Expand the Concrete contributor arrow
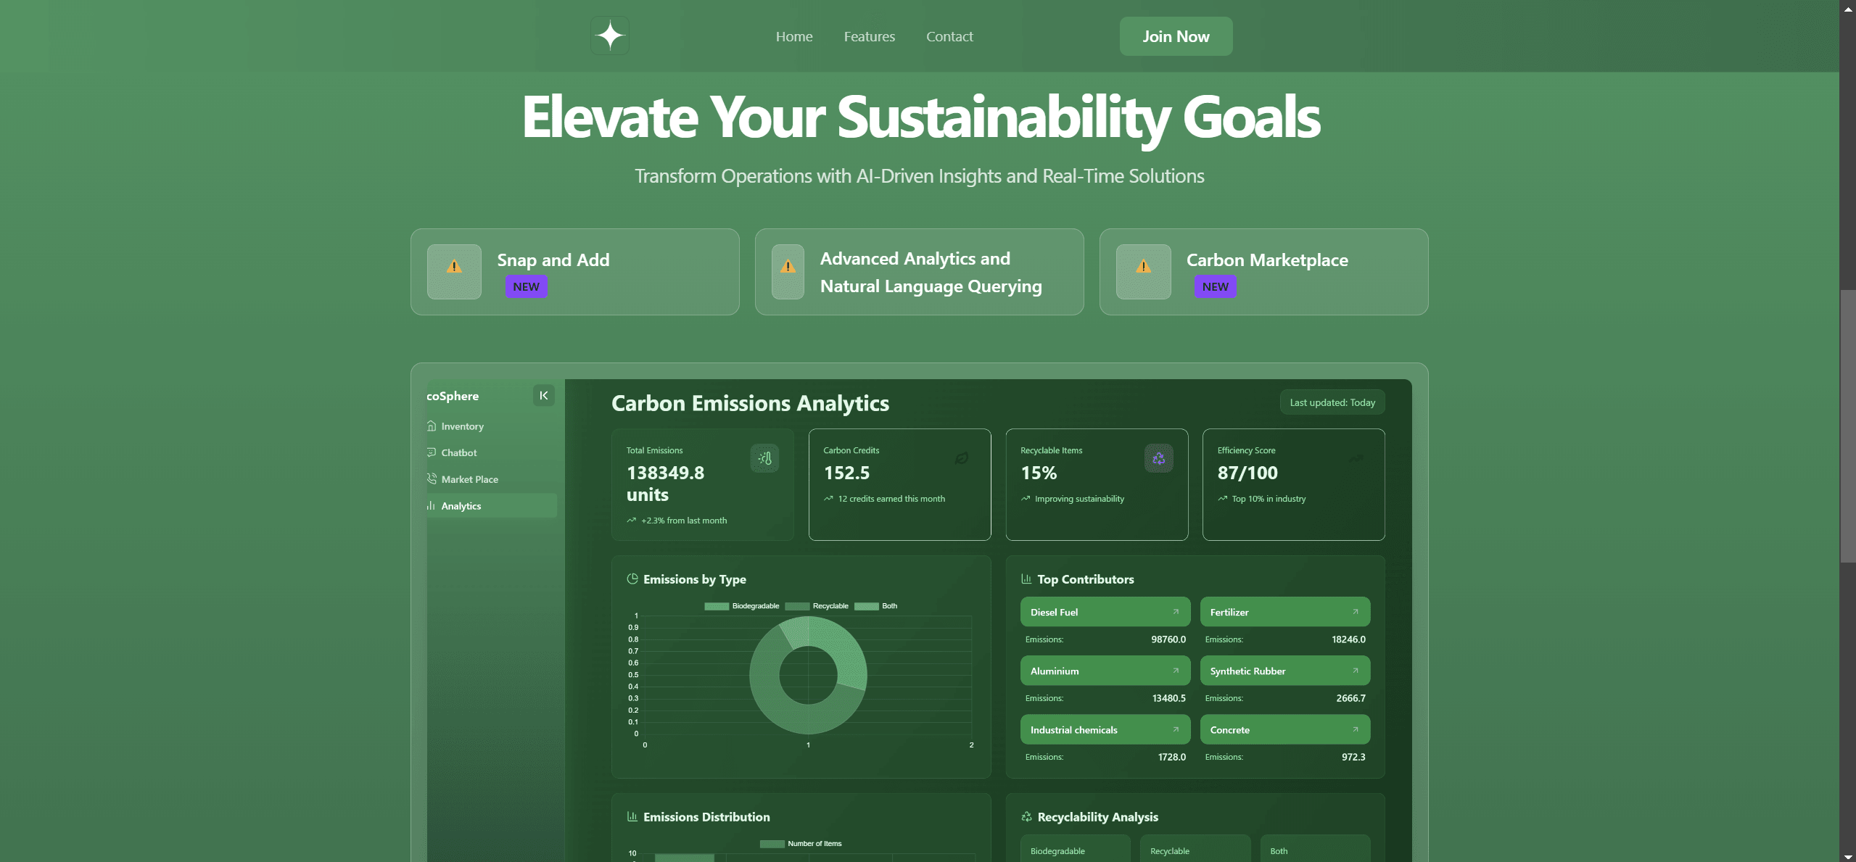The image size is (1856, 862). coord(1355,729)
